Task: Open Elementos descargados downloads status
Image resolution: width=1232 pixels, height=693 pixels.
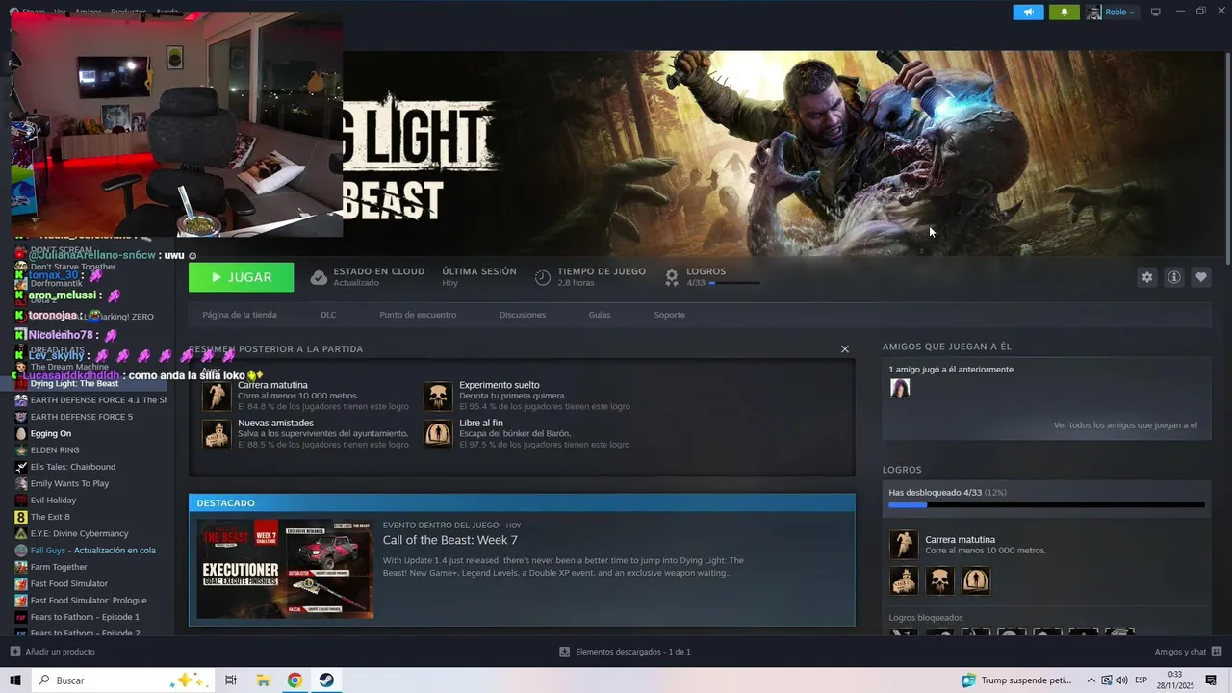Action: point(625,652)
